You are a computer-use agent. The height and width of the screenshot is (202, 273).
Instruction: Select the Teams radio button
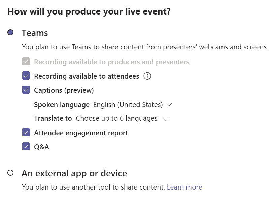coord(10,32)
